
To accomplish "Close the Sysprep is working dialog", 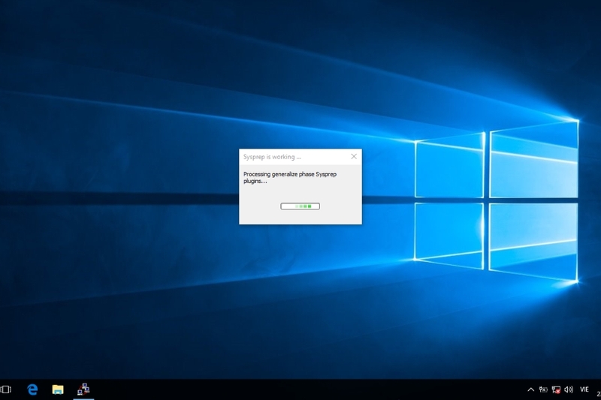I will 354,157.
